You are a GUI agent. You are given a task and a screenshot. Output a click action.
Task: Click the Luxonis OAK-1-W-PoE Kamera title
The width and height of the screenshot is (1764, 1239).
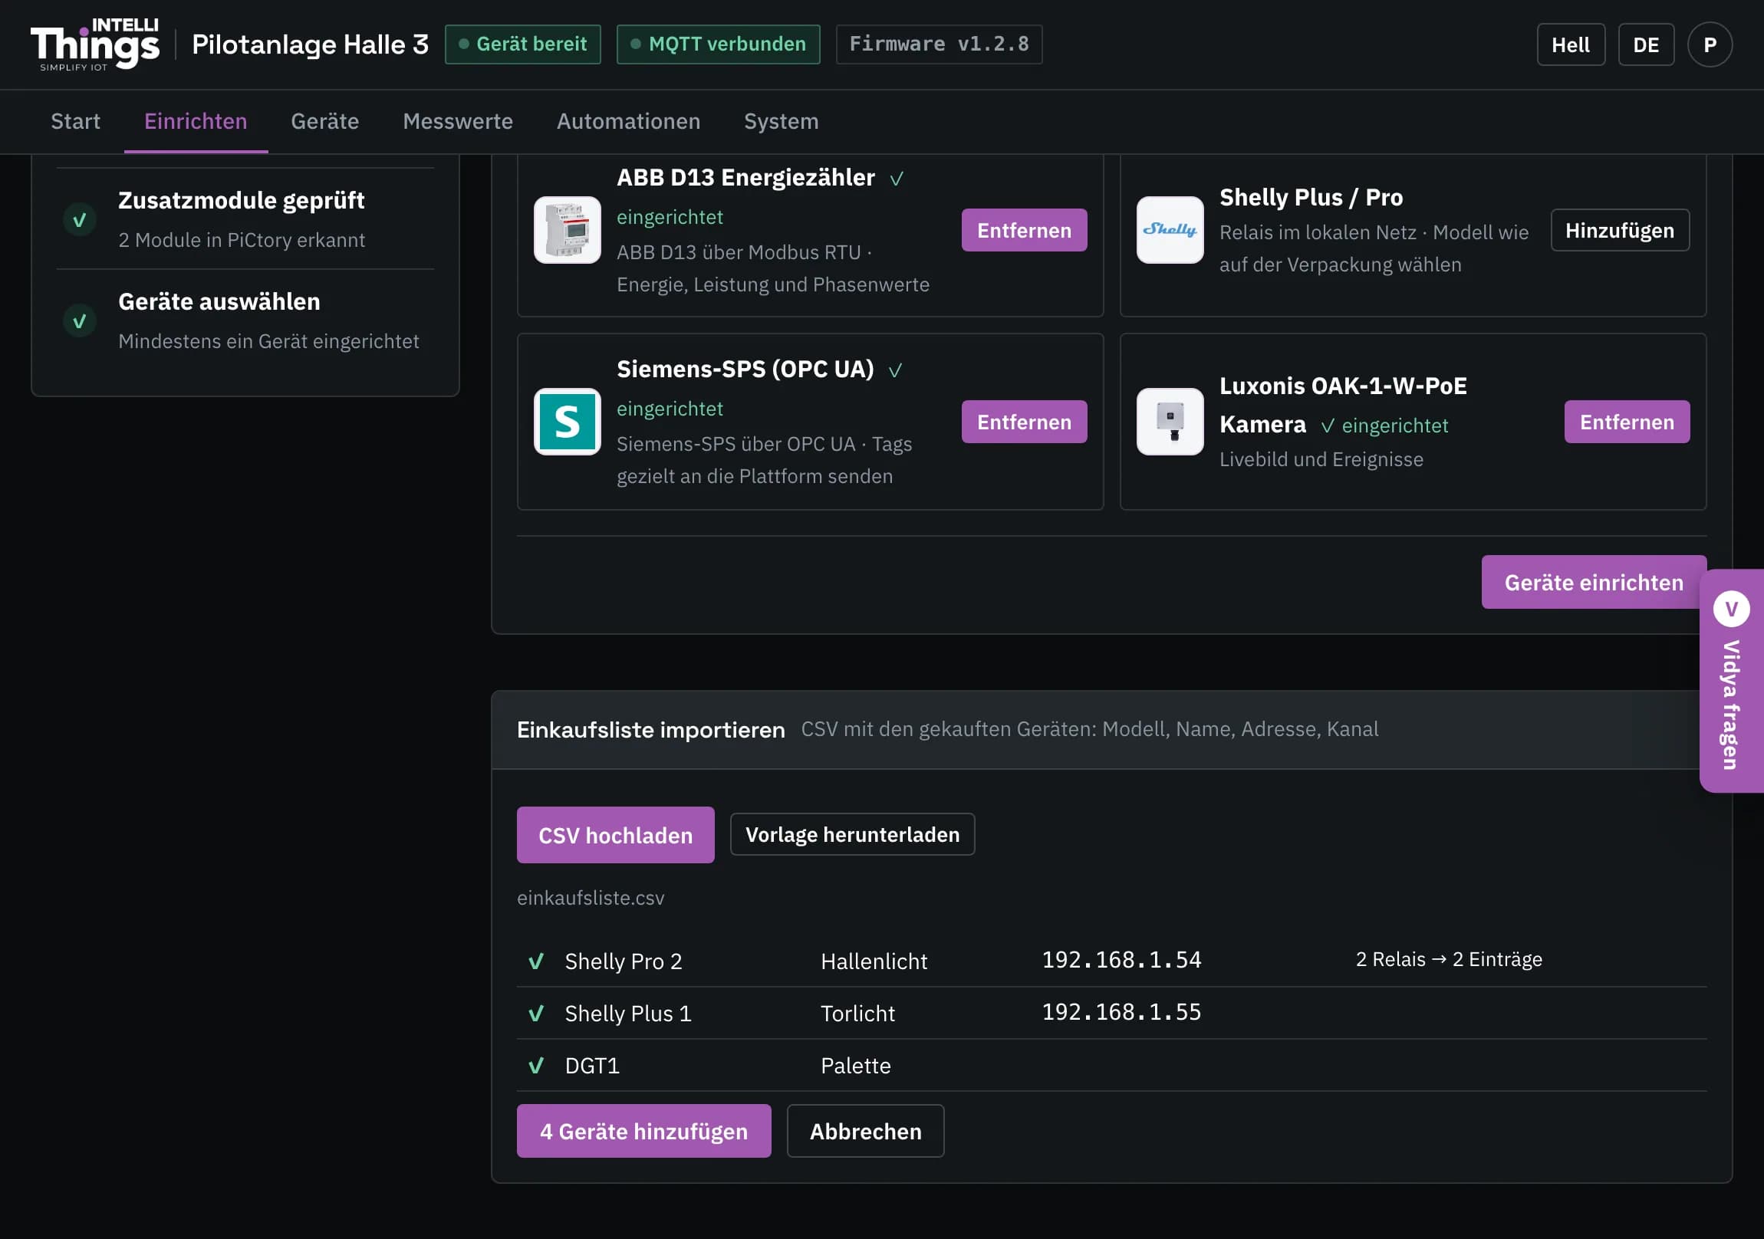pyautogui.click(x=1343, y=405)
